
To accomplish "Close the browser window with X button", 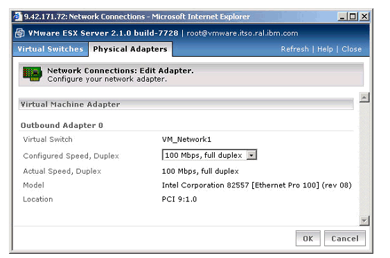I will tap(364, 17).
